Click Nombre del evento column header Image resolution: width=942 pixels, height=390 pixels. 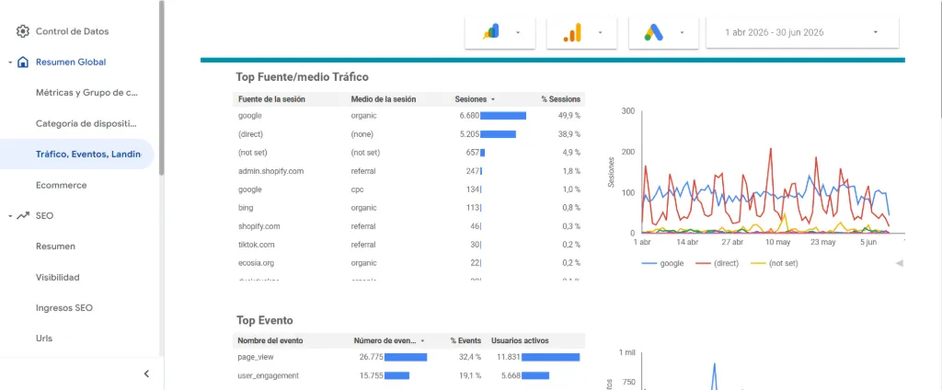click(270, 340)
